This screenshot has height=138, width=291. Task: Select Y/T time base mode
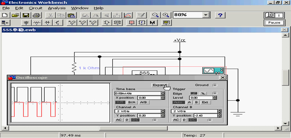(x=120, y=102)
